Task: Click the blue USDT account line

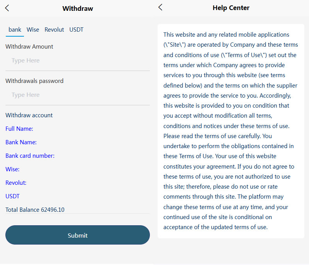Action: 12,196
